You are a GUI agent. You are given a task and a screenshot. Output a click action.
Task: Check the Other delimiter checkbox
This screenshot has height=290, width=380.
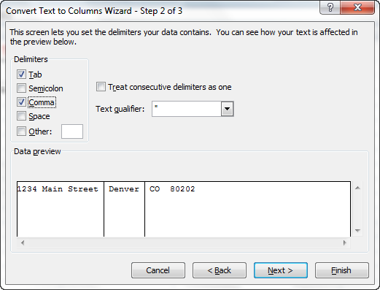tap(21, 131)
